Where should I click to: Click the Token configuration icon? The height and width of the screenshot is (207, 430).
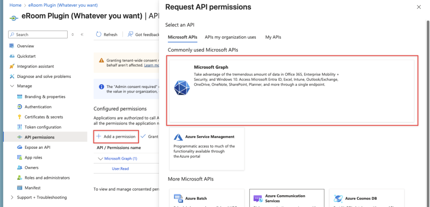(x=20, y=127)
